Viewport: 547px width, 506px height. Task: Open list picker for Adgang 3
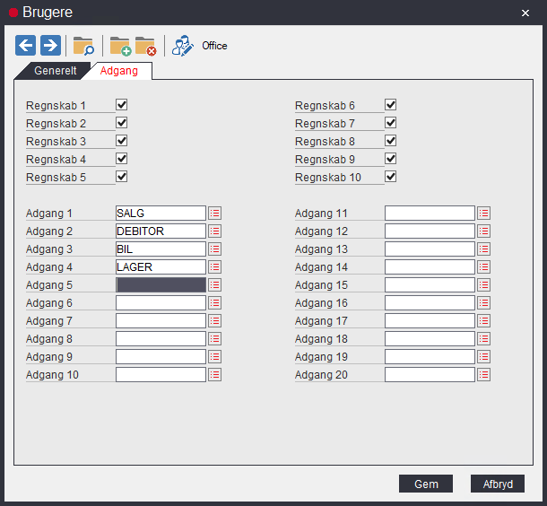click(215, 249)
